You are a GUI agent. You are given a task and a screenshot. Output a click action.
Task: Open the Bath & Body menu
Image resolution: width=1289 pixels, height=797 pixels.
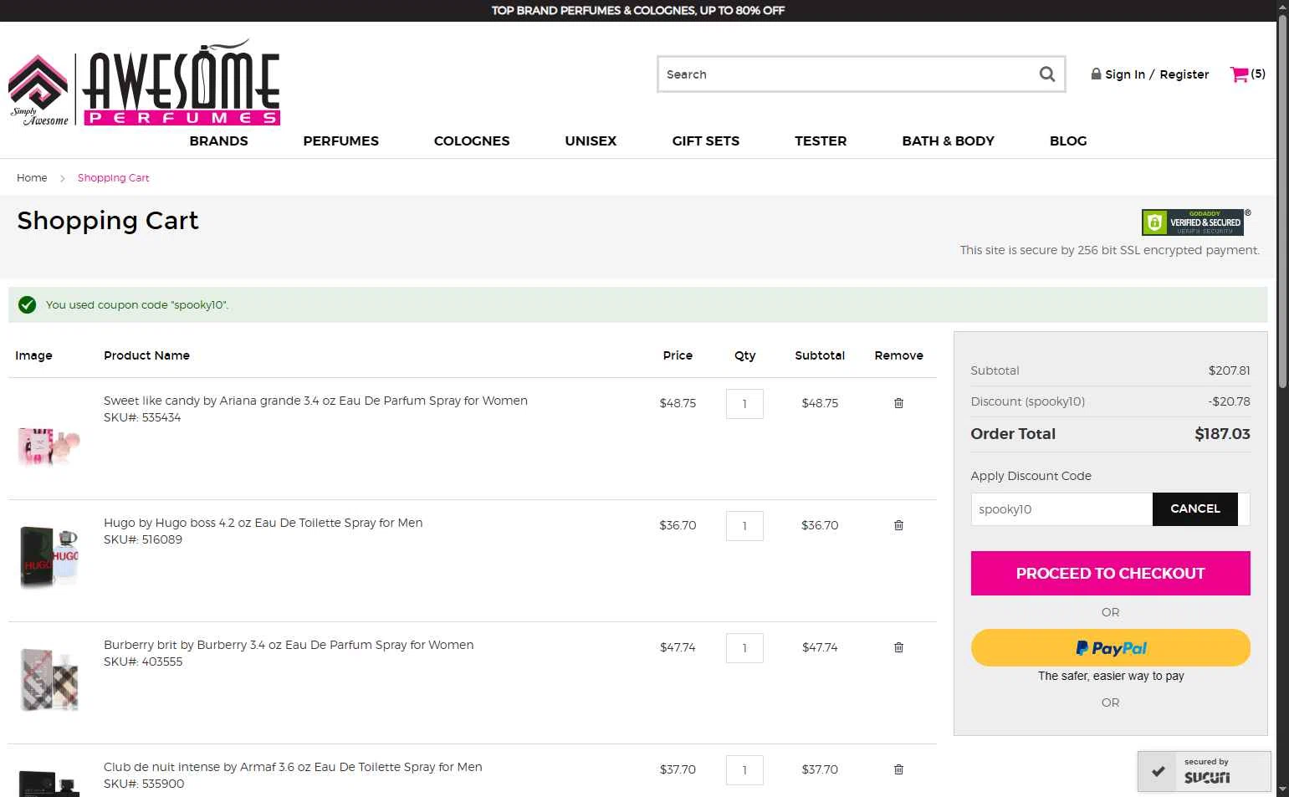[948, 140]
